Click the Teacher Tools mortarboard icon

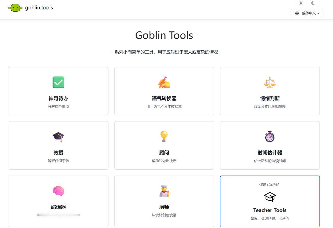[x=270, y=197]
